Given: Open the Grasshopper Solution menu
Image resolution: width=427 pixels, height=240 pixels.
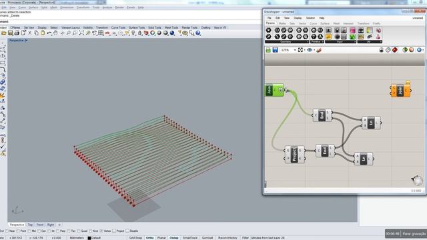Looking at the screenshot, I should pyautogui.click(x=310, y=18).
